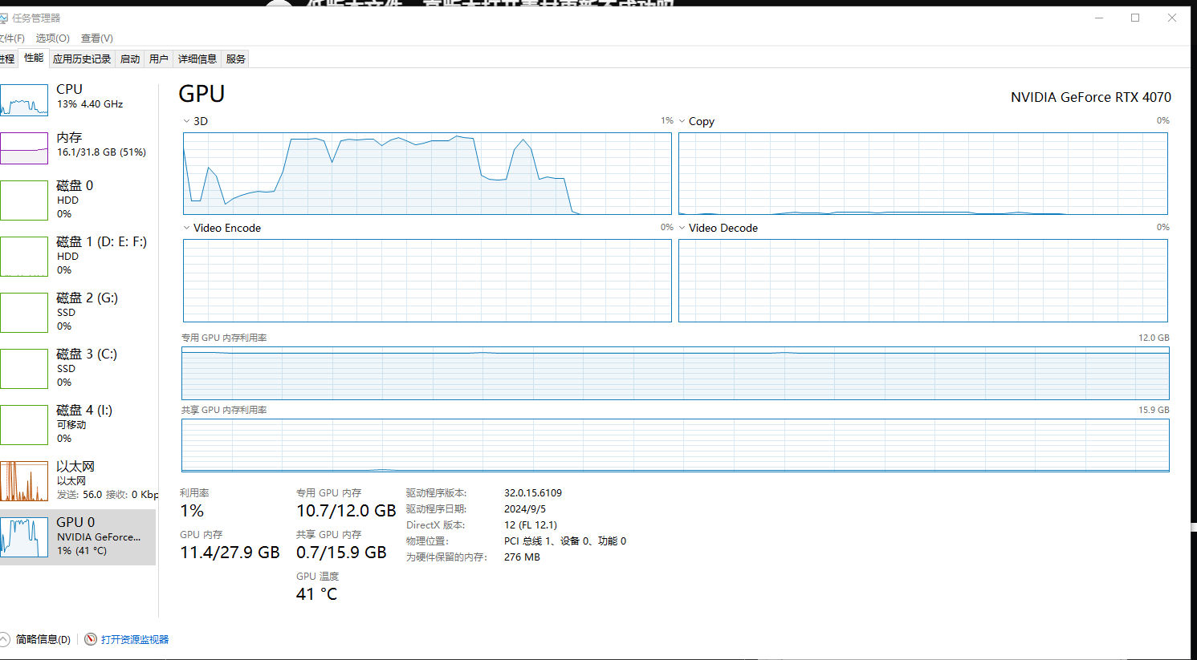Open the Copy engine graph dropdown
Screen dimensions: 1197x660
pyautogui.click(x=682, y=121)
